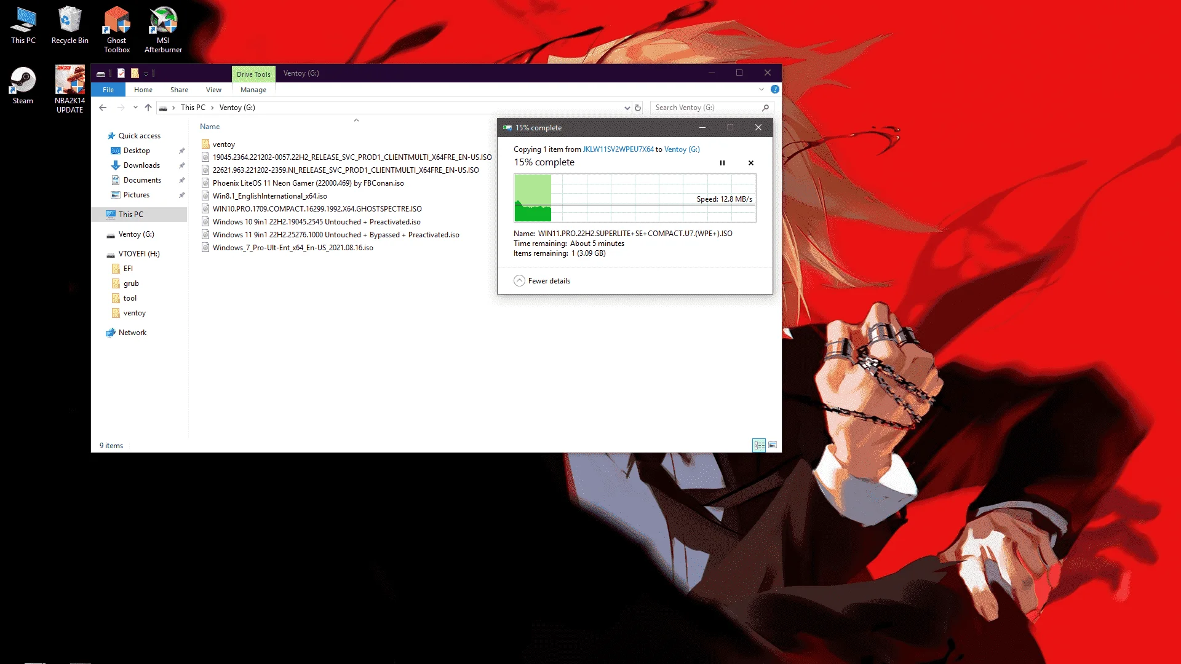The height and width of the screenshot is (664, 1181).
Task: Click the copy progress speed graph
Action: point(635,198)
